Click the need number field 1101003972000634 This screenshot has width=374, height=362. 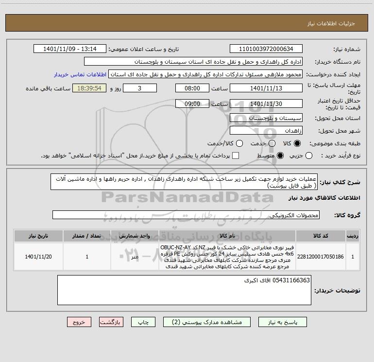(266, 49)
